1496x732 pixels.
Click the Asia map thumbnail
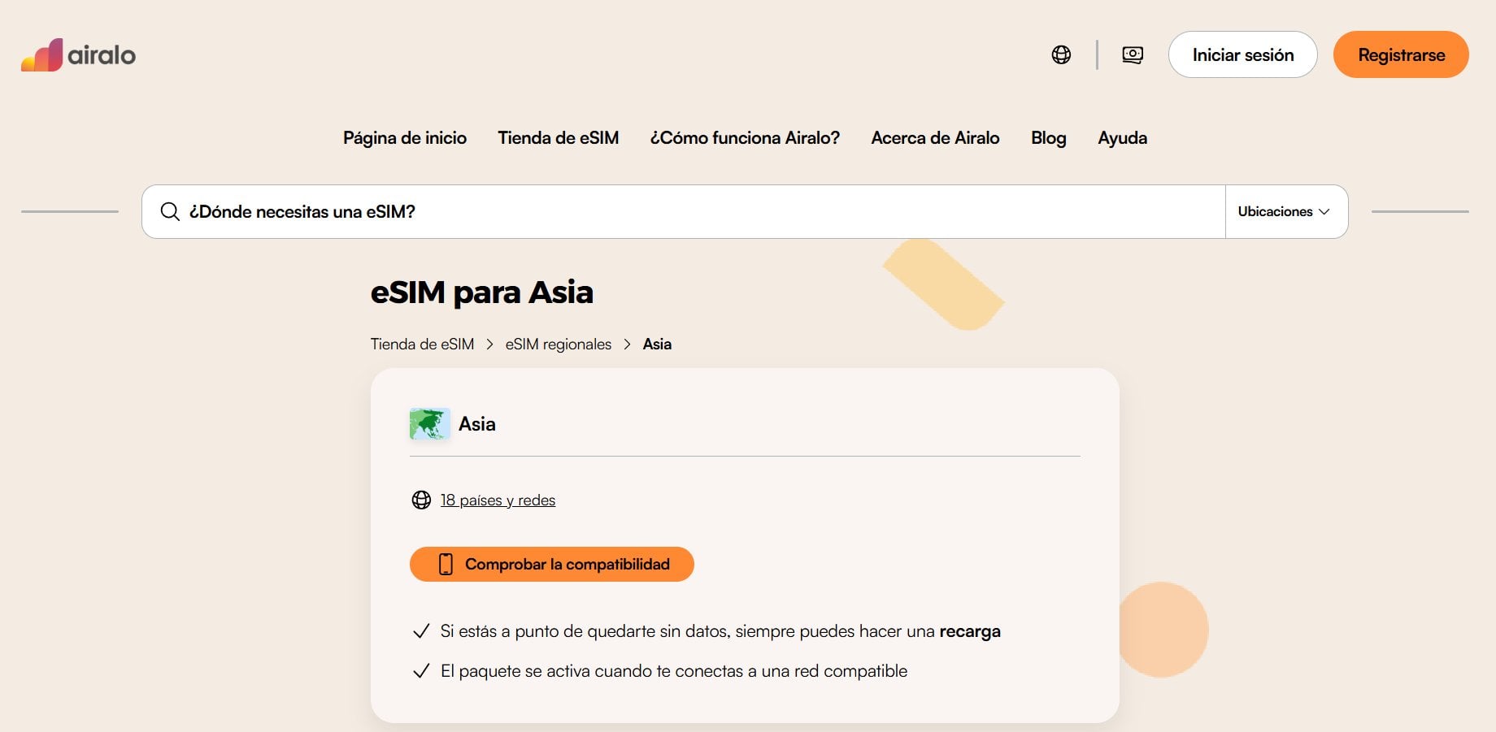[x=429, y=424]
